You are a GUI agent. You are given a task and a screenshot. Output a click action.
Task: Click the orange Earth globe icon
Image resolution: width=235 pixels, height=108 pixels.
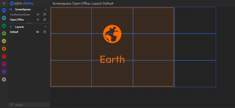(112, 34)
